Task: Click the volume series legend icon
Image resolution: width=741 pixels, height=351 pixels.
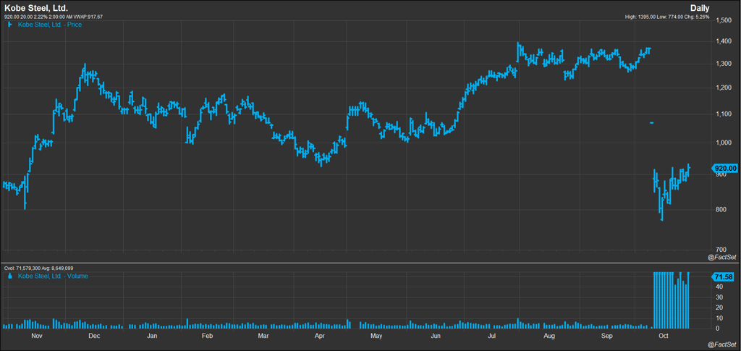Action: click(x=10, y=276)
